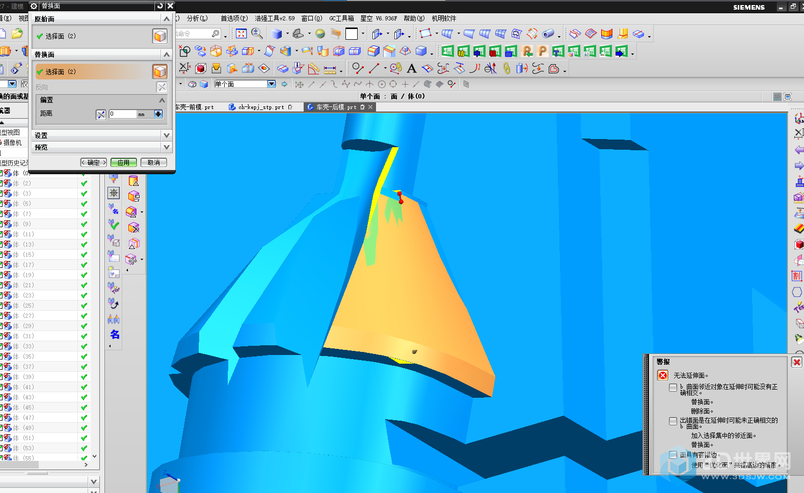Image resolution: width=804 pixels, height=493 pixels.
Task: Open the dropdown next to the white color box
Action: [363, 34]
